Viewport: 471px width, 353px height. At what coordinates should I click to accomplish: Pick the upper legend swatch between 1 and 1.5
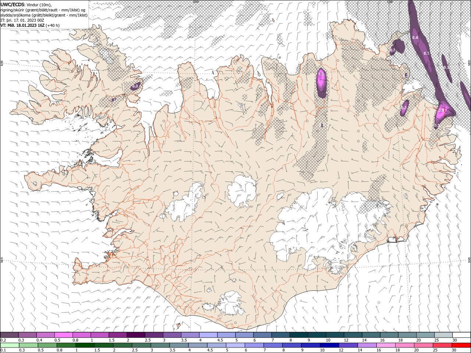pos(99,335)
